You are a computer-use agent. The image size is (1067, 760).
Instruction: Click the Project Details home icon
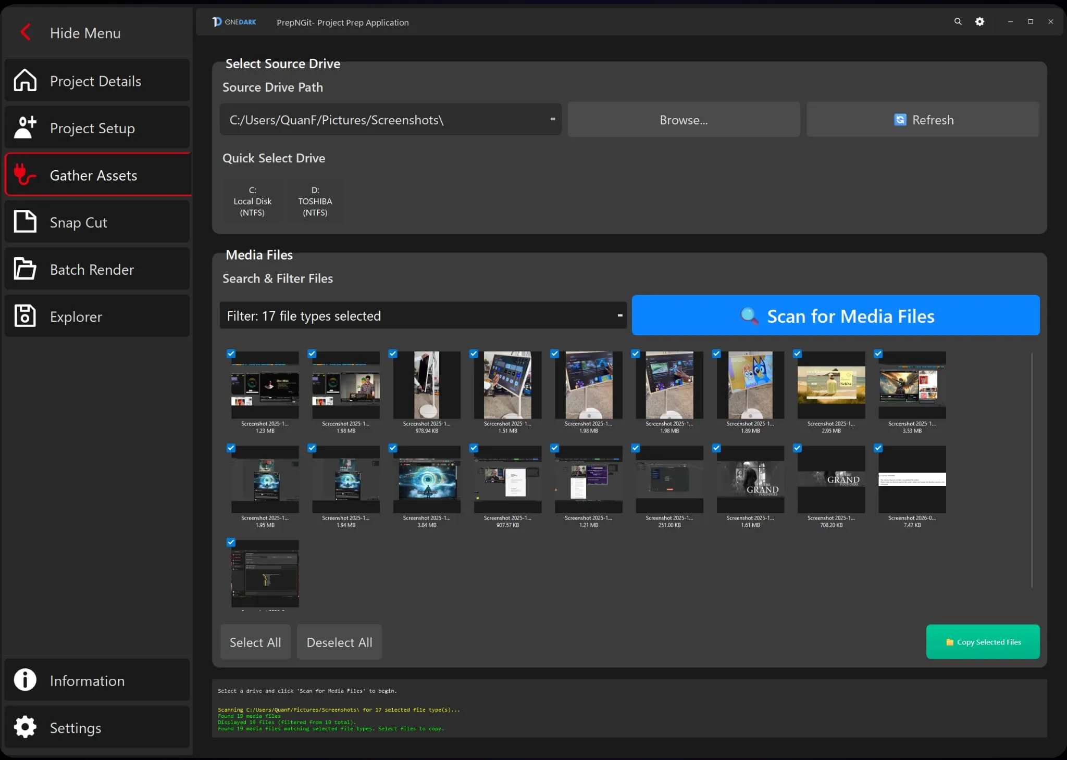click(25, 81)
